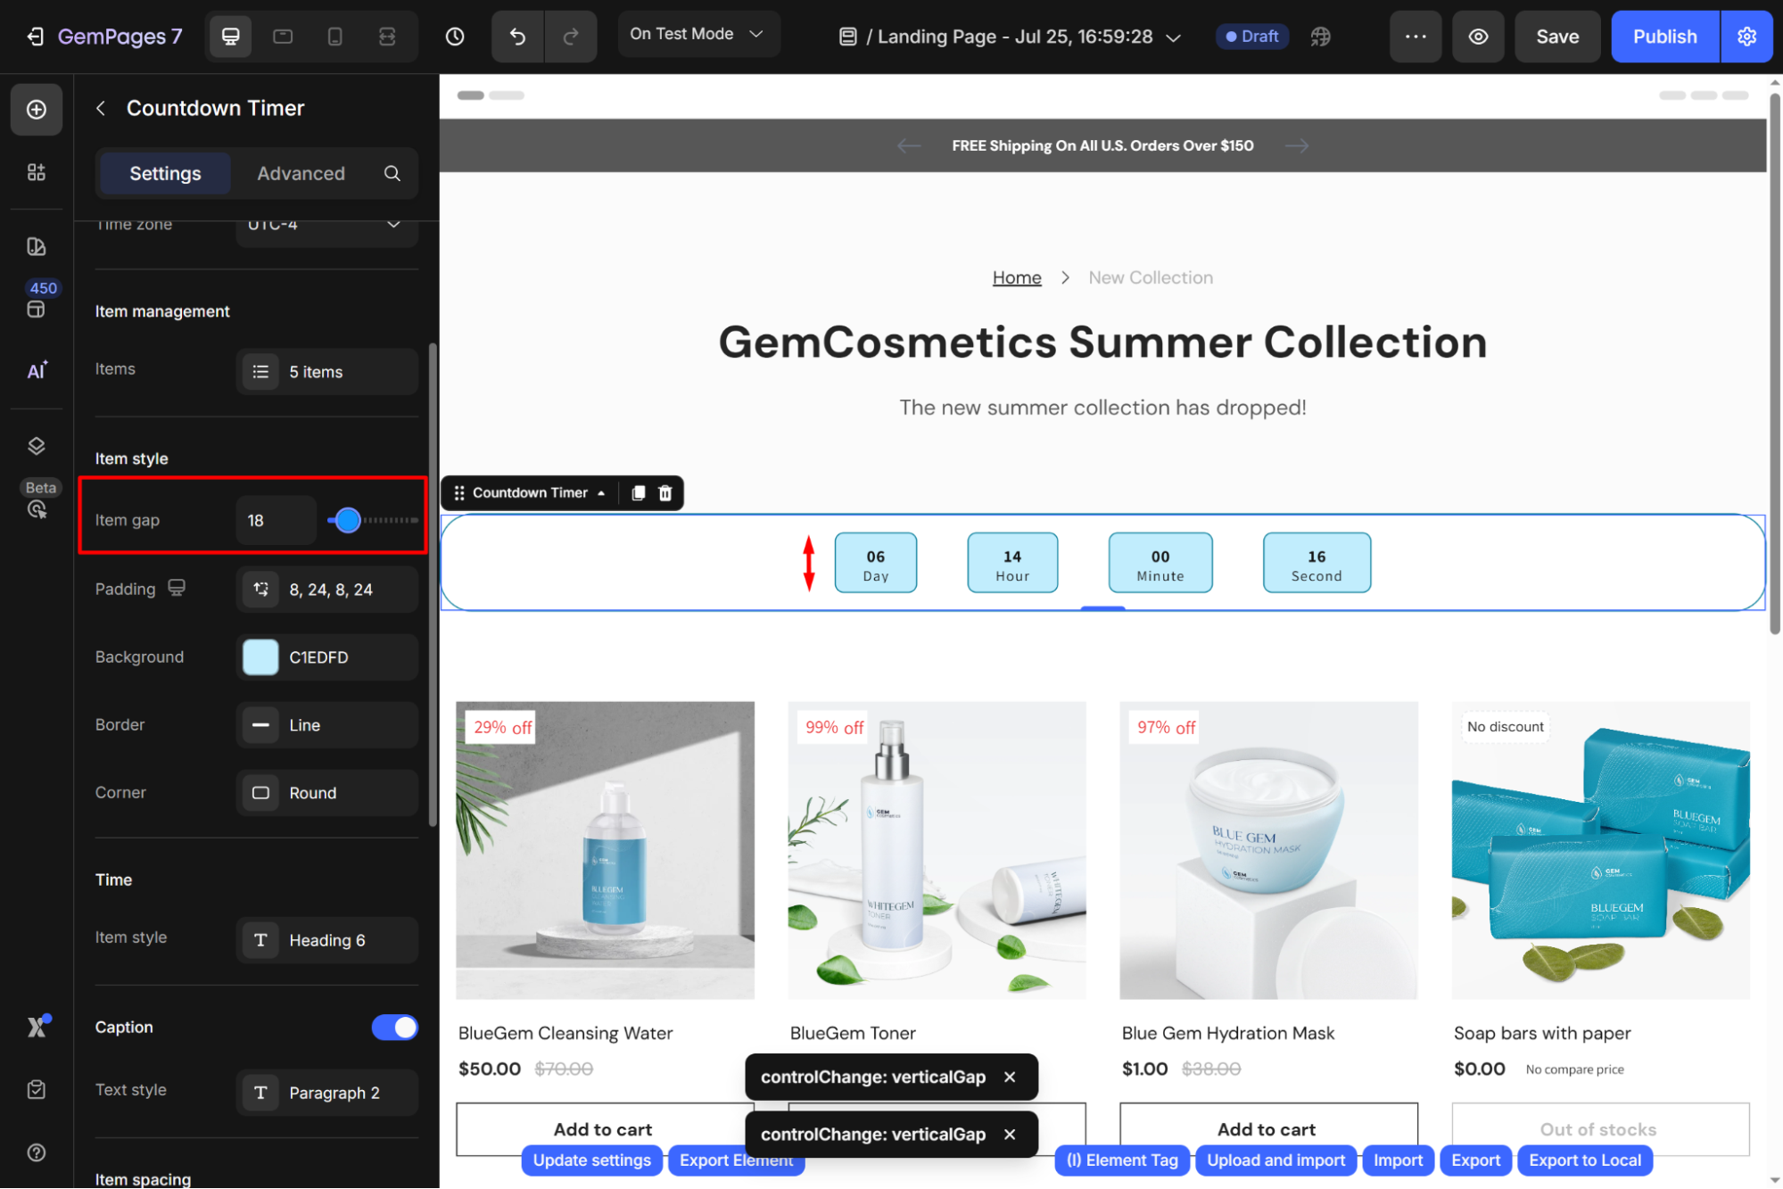Toggle the Caption switch off

[394, 1028]
